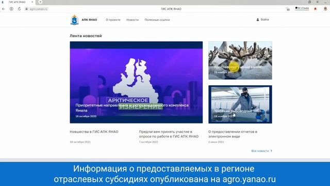The width and height of the screenshot is (330, 186).
Task: Click the Войти login link
Action: tap(265, 20)
